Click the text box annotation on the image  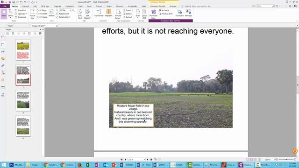tap(133, 115)
